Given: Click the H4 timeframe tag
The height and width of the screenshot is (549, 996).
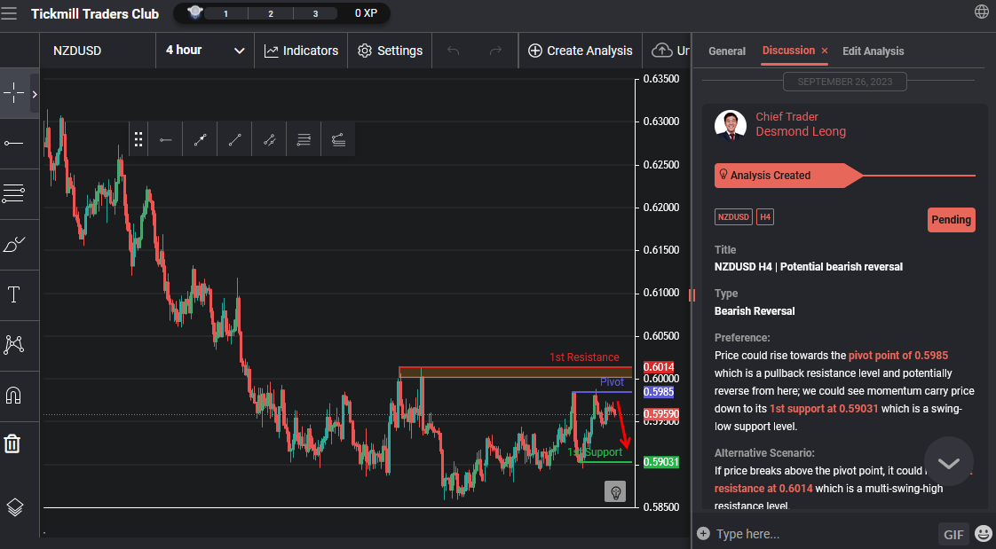Looking at the screenshot, I should [x=765, y=217].
